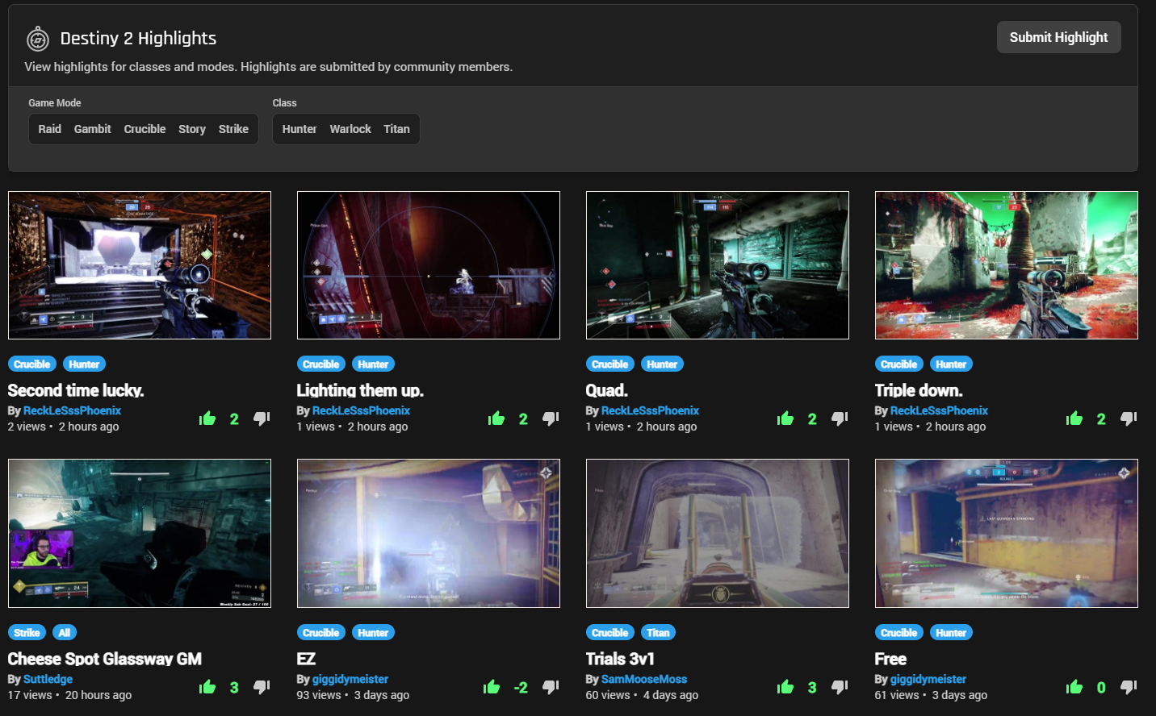Give thumbs down to 'Quad.' highlight
Image resolution: width=1156 pixels, height=716 pixels.
(840, 418)
